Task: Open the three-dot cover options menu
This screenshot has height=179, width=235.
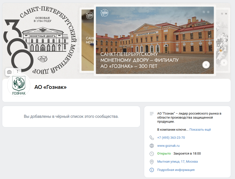Action: click(x=18, y=71)
